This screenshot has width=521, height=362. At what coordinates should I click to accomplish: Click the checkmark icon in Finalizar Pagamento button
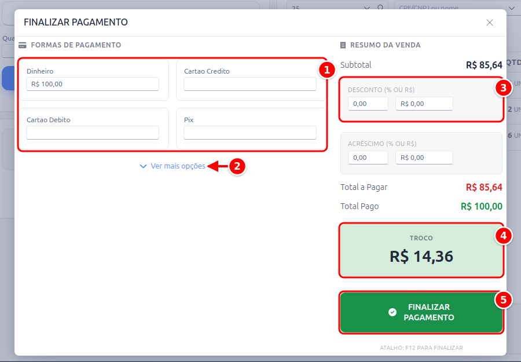392,312
